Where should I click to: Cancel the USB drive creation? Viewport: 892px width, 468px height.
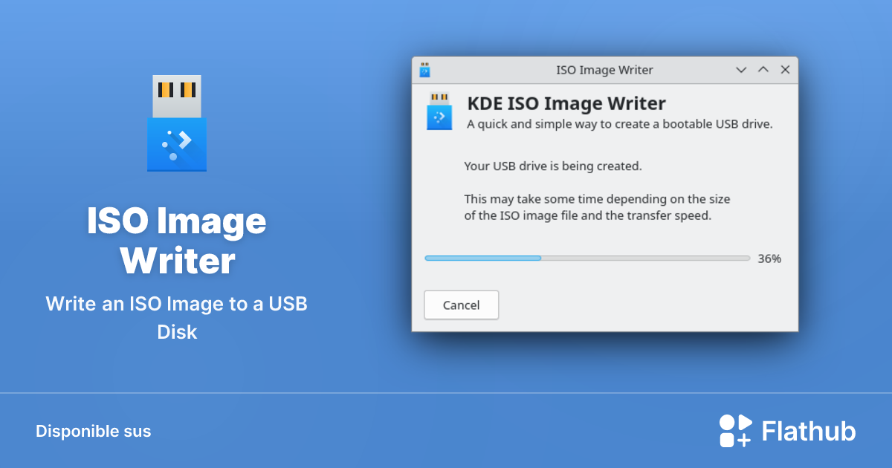[x=461, y=305]
